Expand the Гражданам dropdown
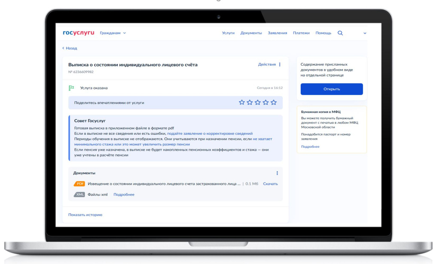This screenshot has height=264, width=440. (113, 33)
